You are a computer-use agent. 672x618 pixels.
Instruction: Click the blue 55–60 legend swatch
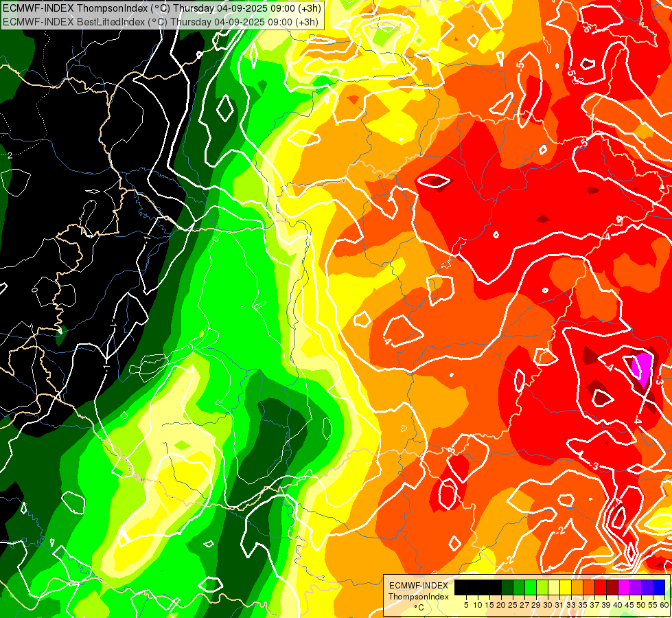click(x=659, y=588)
